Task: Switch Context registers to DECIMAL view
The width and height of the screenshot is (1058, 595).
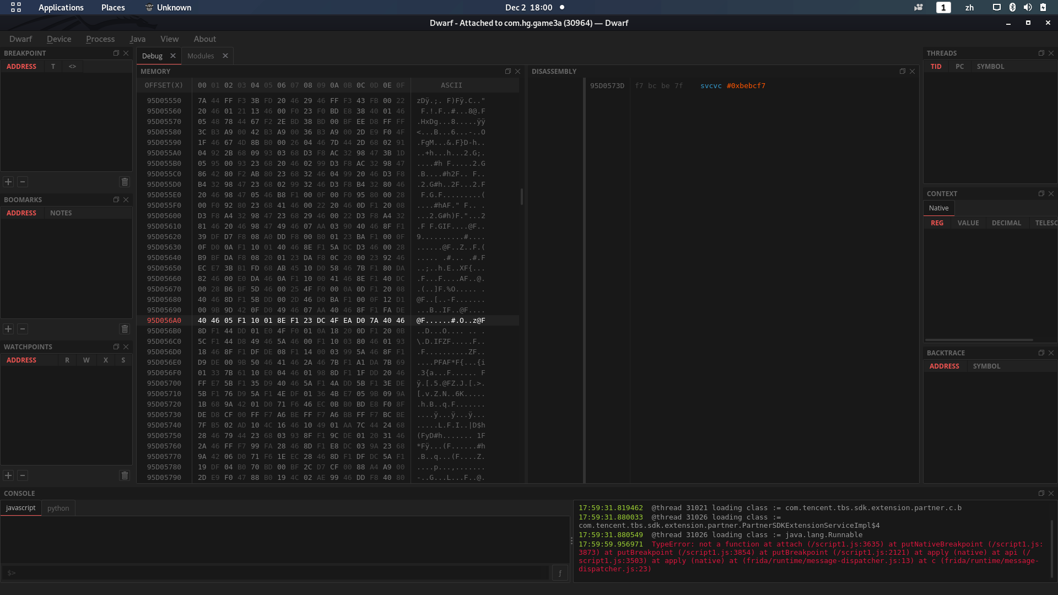Action: 1006,223
